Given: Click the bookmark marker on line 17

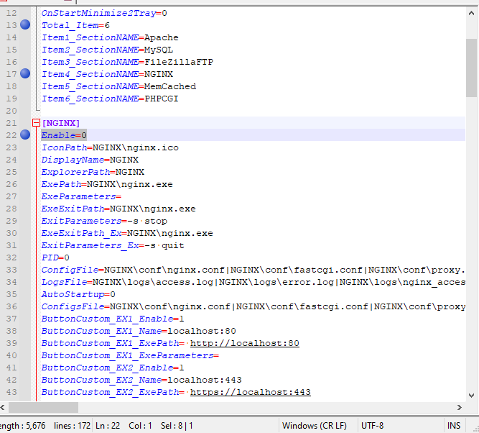Looking at the screenshot, I should pos(25,74).
